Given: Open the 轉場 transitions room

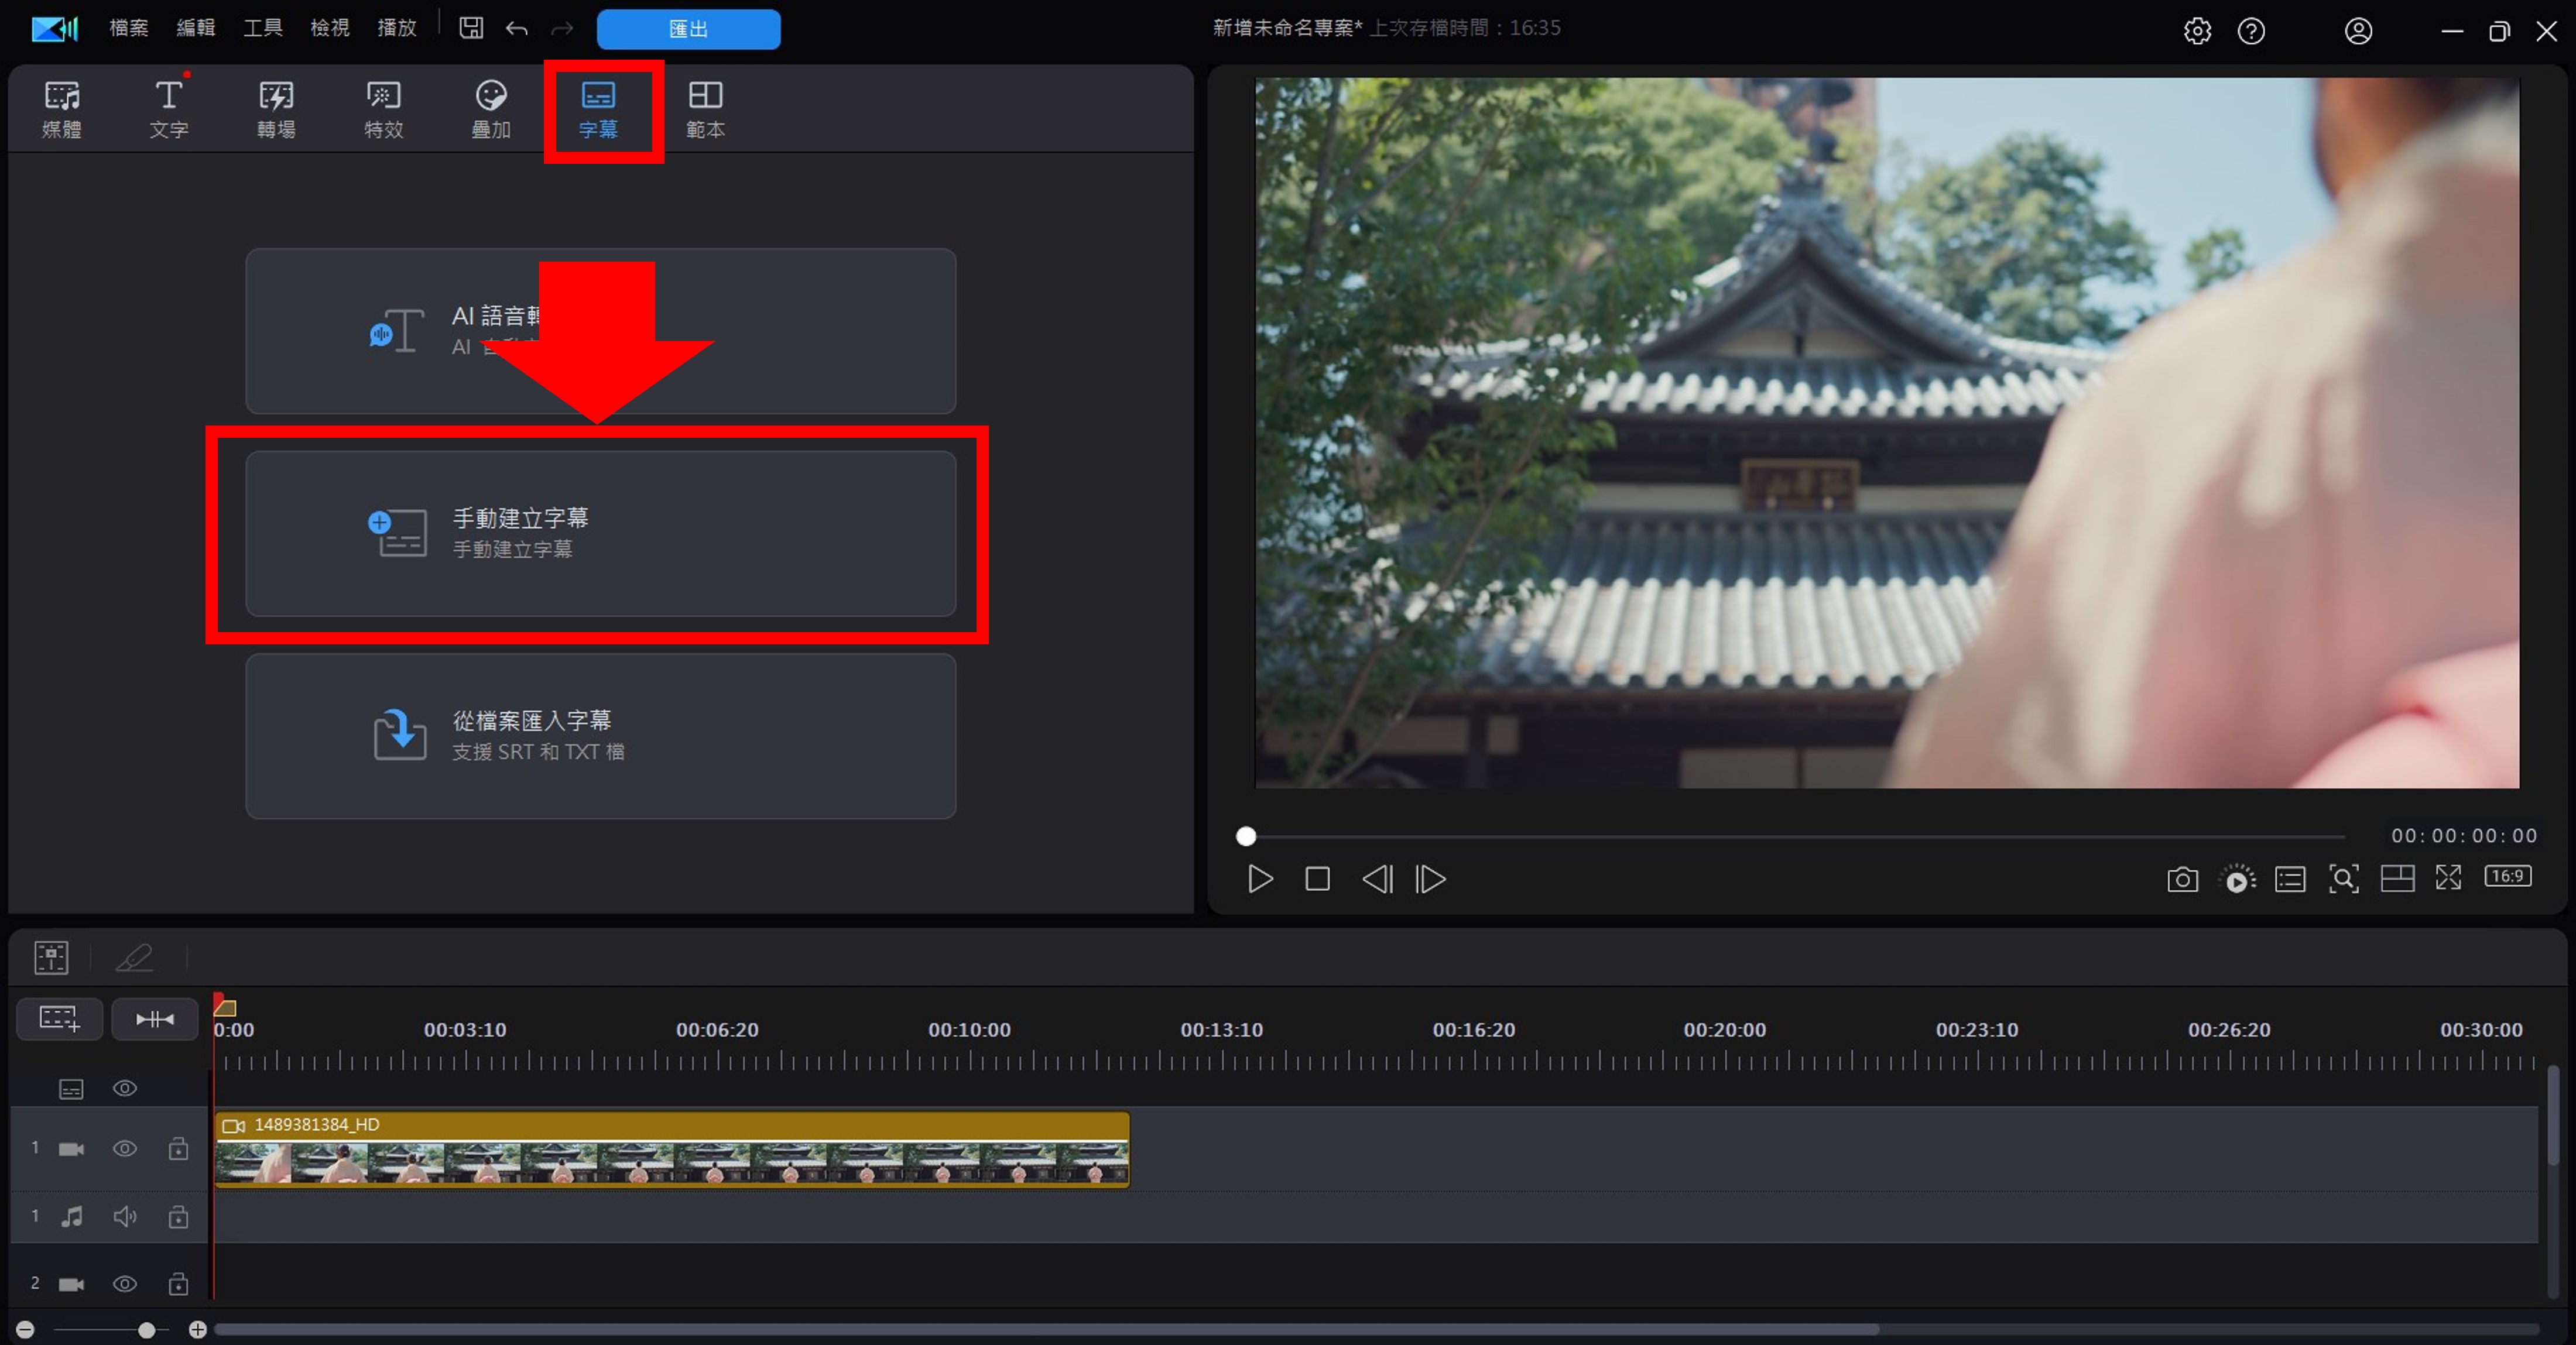Looking at the screenshot, I should 275,109.
